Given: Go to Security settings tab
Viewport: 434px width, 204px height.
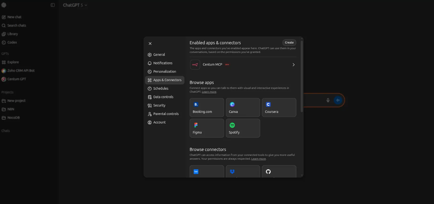Looking at the screenshot, I should [x=159, y=106].
